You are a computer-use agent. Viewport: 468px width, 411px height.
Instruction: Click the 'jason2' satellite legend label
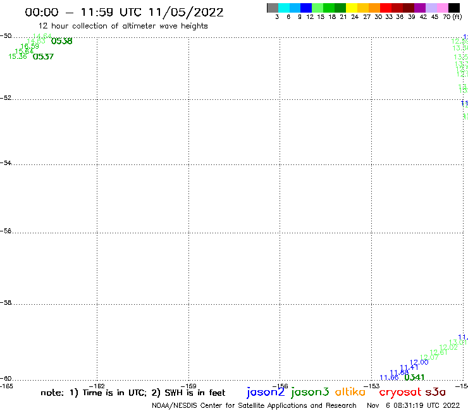[x=266, y=393]
